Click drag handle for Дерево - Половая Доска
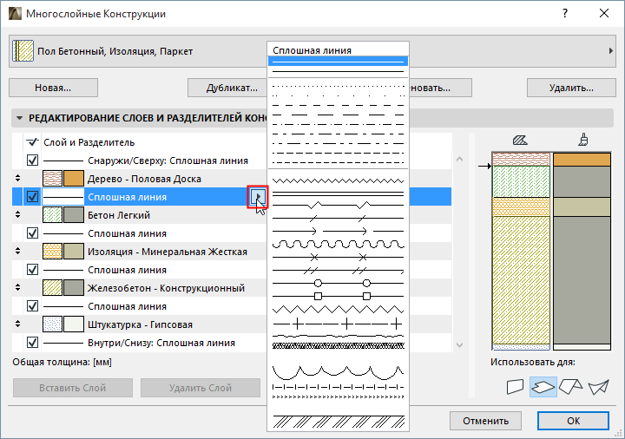Screen dimensions: 625x439 (17, 178)
